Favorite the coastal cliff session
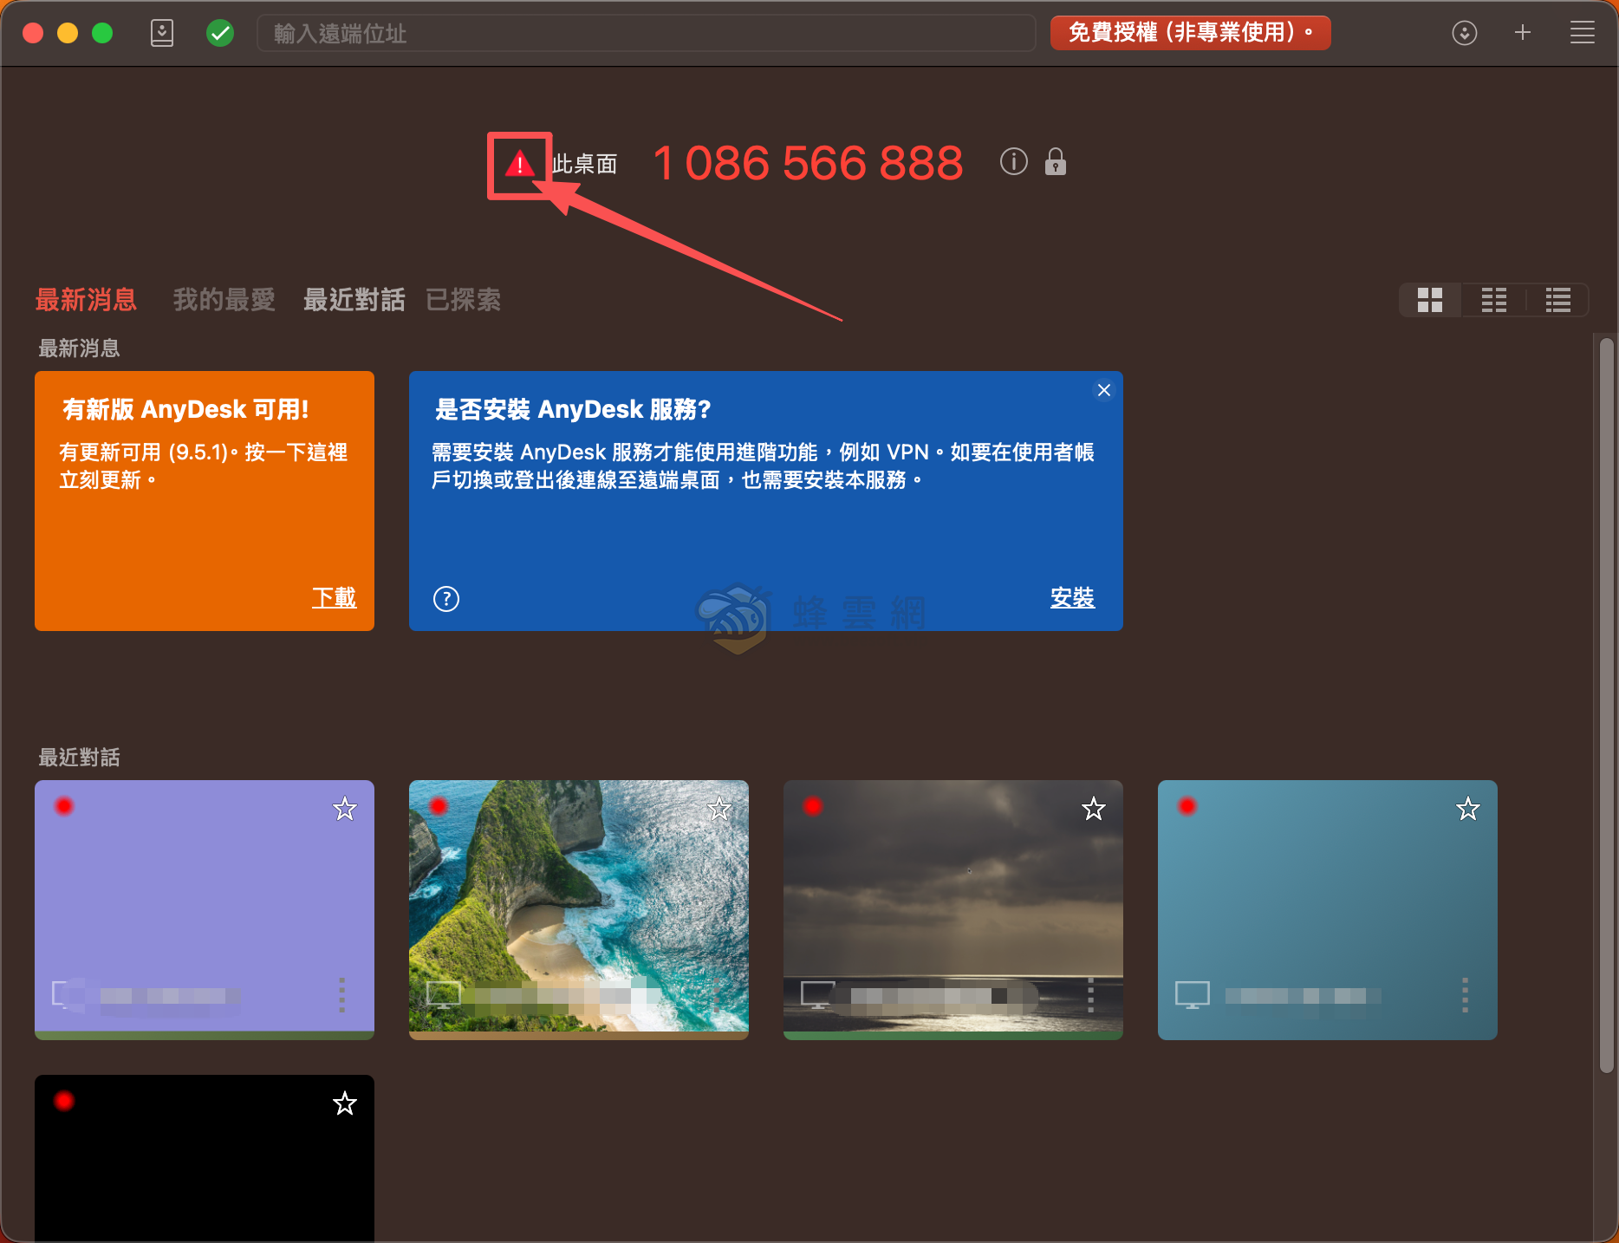This screenshot has width=1619, height=1243. (719, 809)
